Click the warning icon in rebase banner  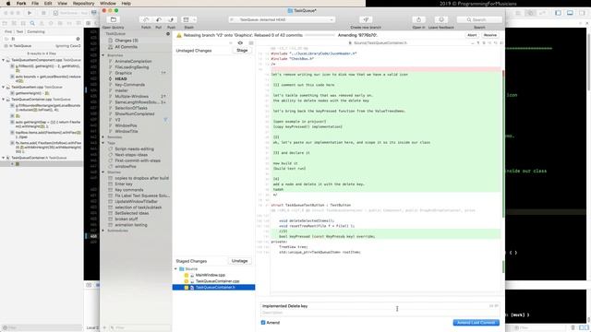[178, 35]
